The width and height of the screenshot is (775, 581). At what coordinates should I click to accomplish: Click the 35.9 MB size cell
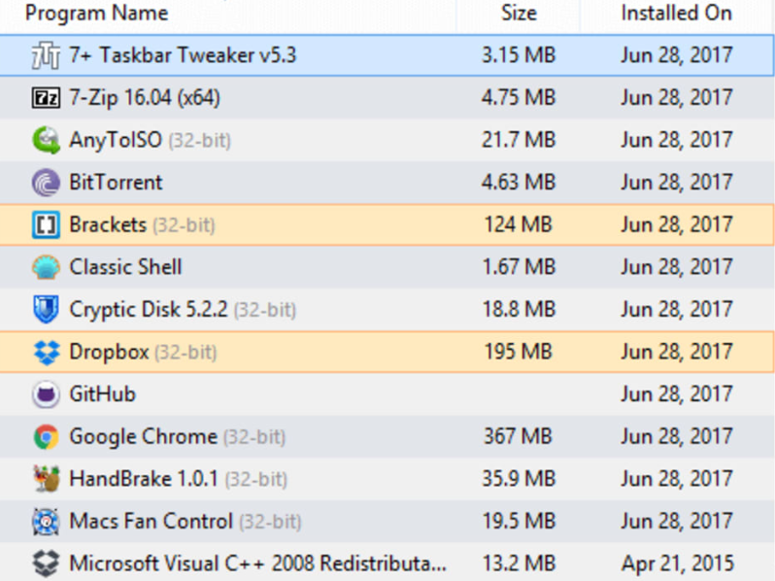[x=519, y=479]
